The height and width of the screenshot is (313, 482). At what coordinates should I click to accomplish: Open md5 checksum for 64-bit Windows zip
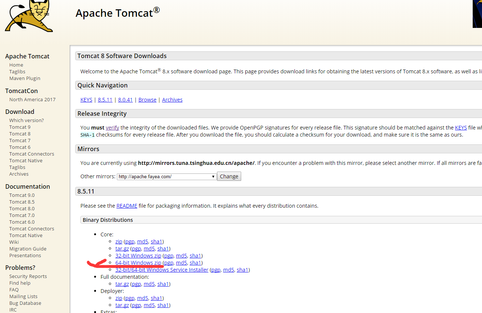click(x=181, y=263)
